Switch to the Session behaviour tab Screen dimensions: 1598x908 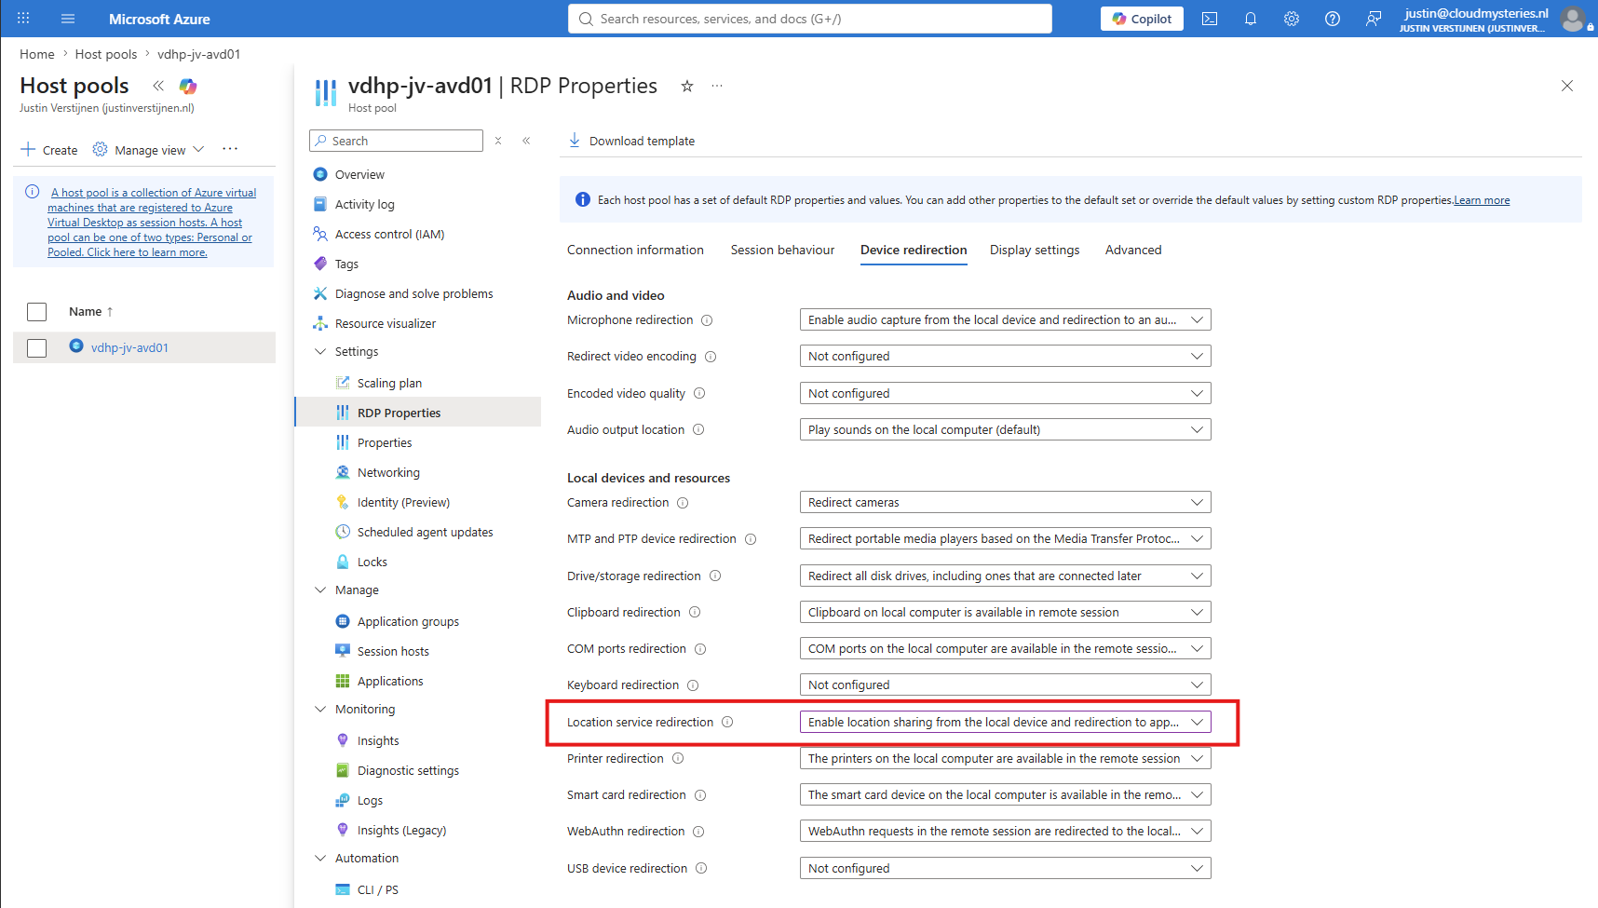[x=782, y=250]
